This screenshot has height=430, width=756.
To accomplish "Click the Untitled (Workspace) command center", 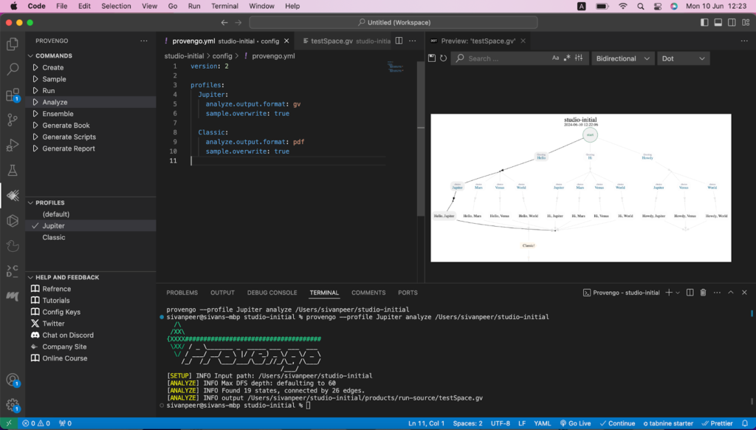I will [394, 22].
